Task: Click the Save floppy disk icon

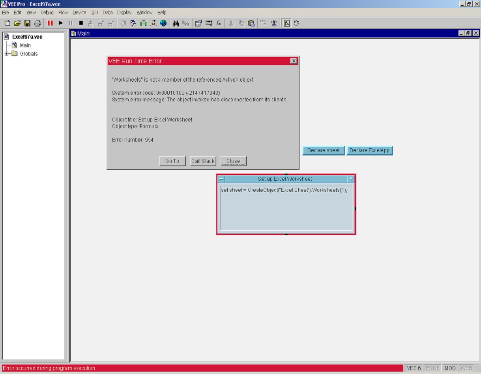Action: click(x=28, y=23)
